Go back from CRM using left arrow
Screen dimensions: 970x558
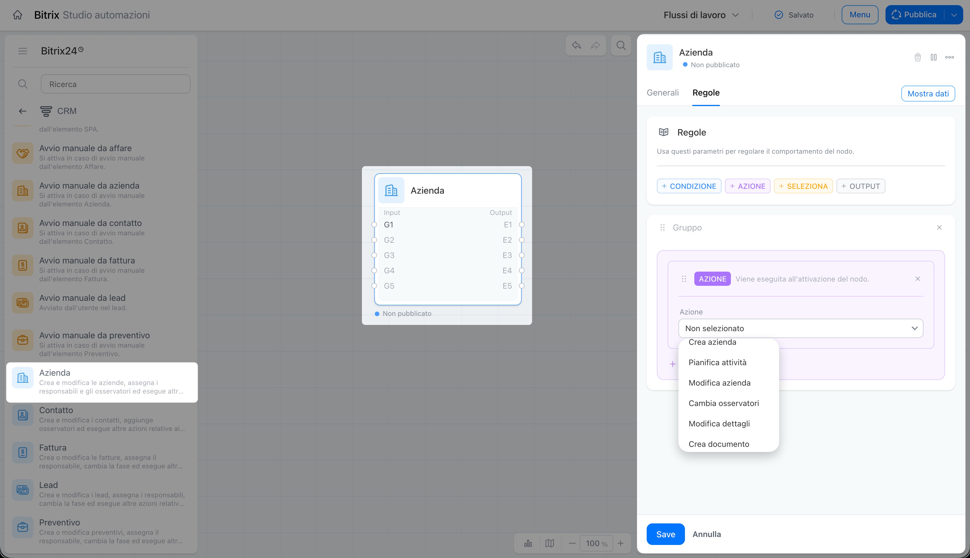coord(23,111)
